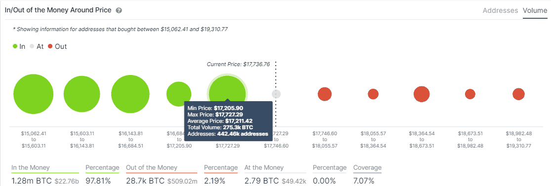551x186 pixels.
Task: Select the $16,143.81 to $16,684.51 green bubble
Action: click(130, 94)
